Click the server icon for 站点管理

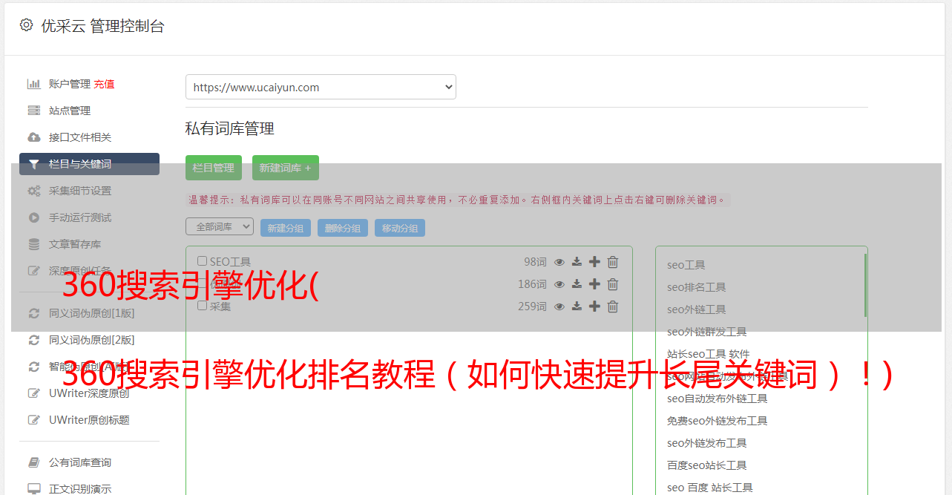pyautogui.click(x=33, y=111)
